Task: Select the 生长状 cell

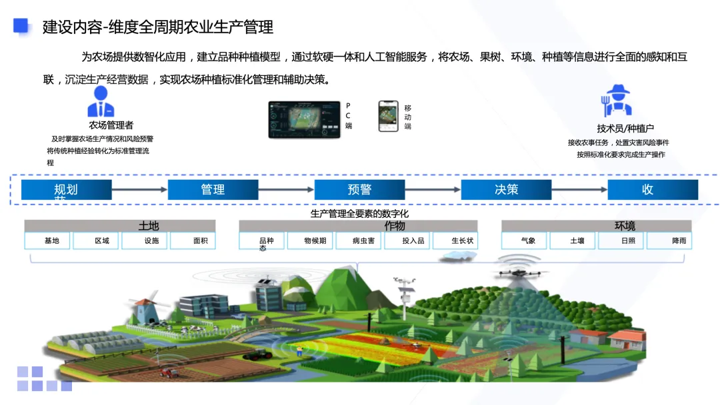Action: [x=455, y=240]
